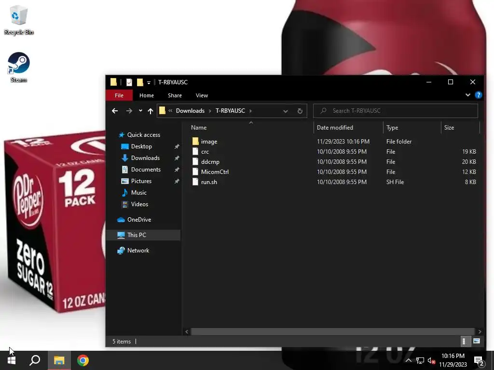Show hidden system tray icons
Image resolution: width=494 pixels, height=370 pixels.
[x=409, y=360]
